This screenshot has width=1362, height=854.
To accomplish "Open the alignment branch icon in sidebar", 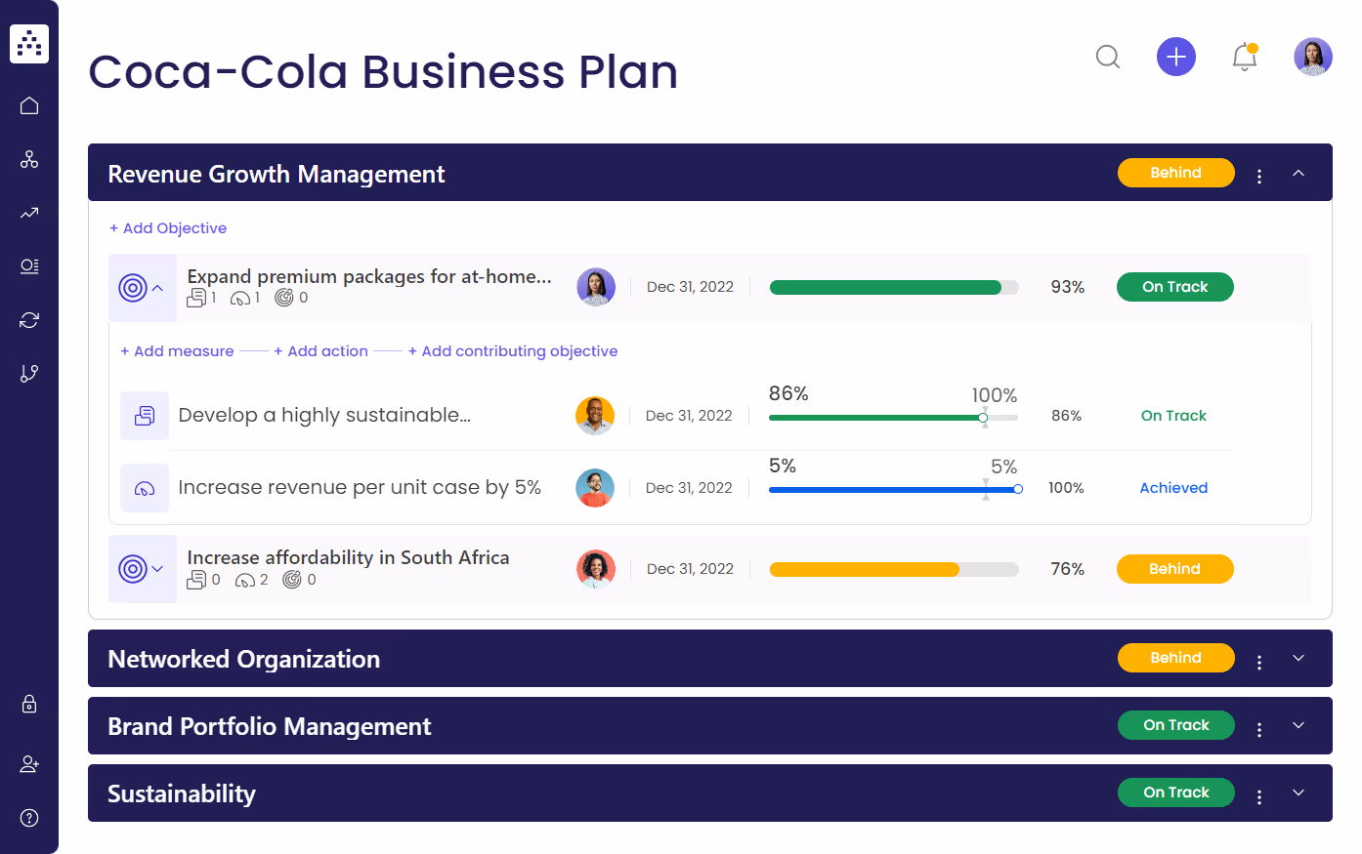I will [x=29, y=373].
